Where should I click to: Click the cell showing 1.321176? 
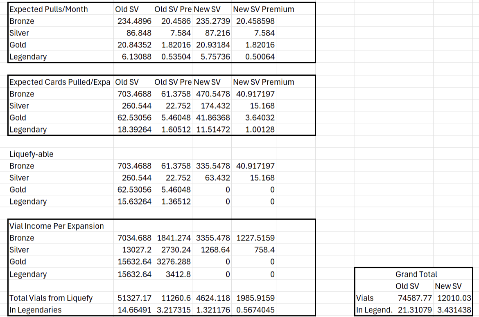pos(212,310)
